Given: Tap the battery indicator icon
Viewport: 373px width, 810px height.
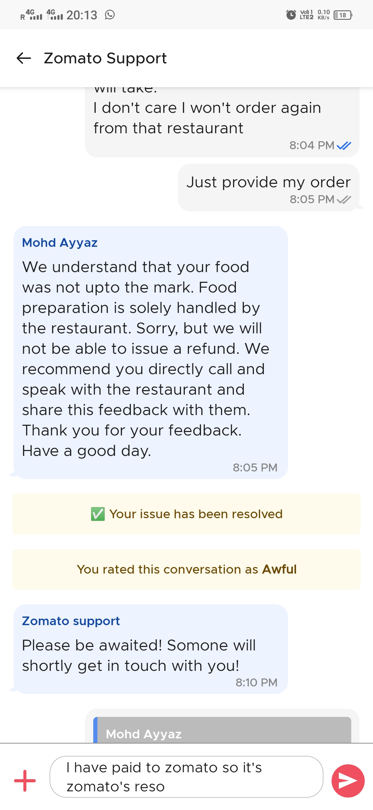Looking at the screenshot, I should (343, 15).
